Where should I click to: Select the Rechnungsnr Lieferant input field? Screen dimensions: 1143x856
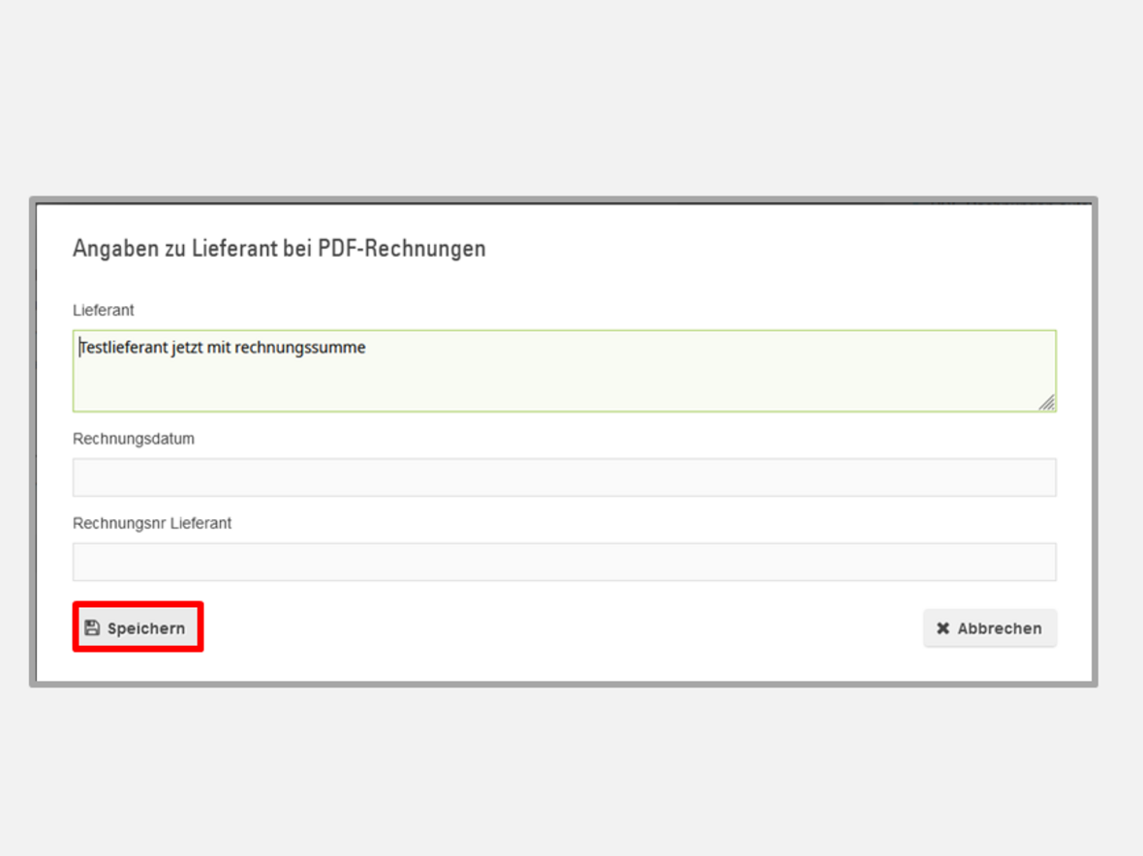[x=564, y=562]
